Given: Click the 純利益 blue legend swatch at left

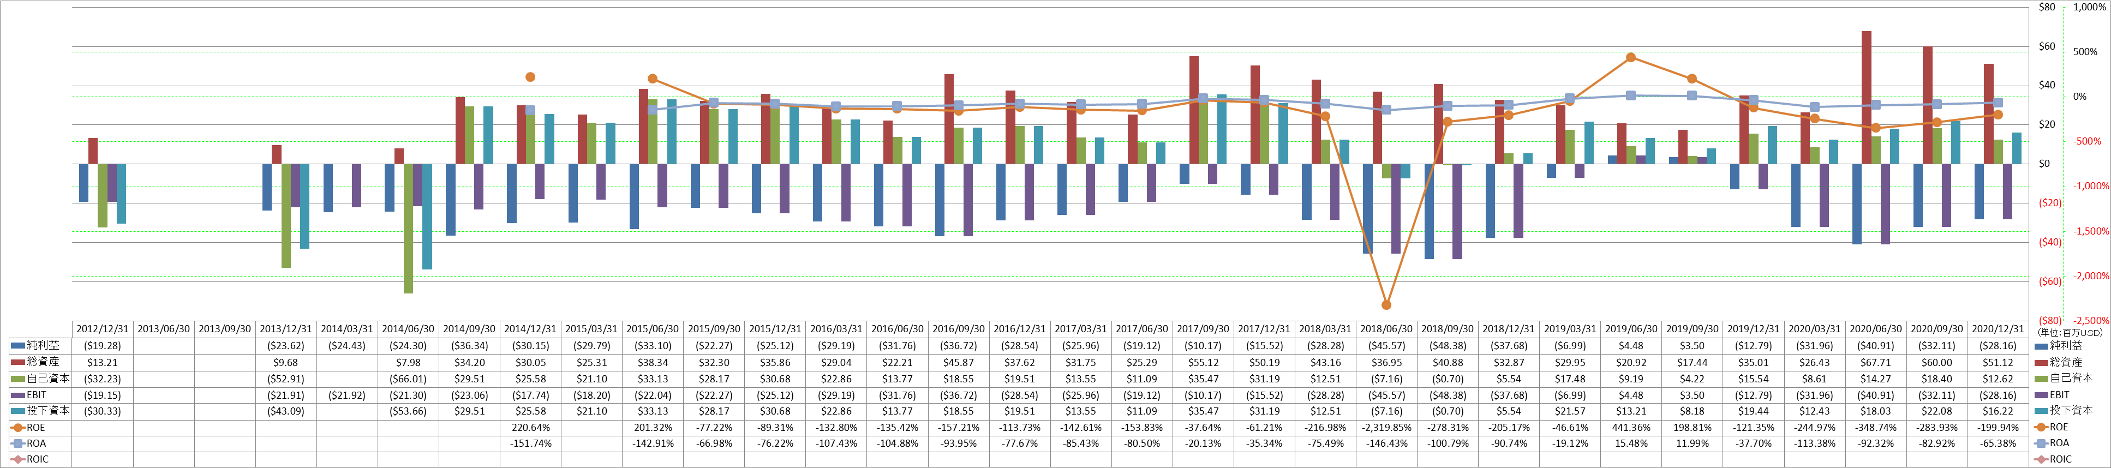Looking at the screenshot, I should click(x=17, y=346).
